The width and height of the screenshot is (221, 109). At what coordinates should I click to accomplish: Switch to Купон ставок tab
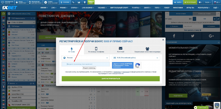(181, 14)
